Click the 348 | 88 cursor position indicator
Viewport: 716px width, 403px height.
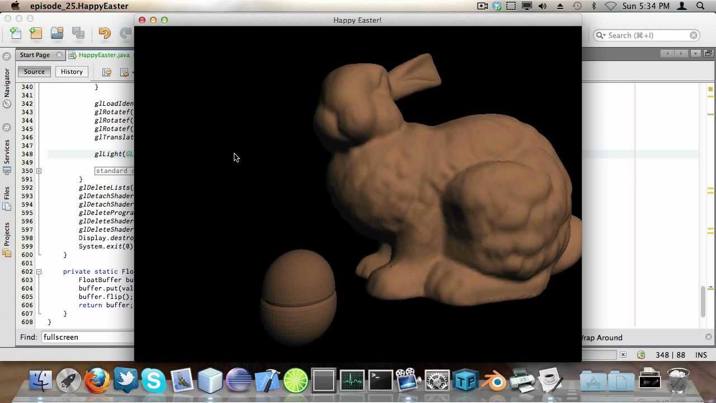coord(670,355)
